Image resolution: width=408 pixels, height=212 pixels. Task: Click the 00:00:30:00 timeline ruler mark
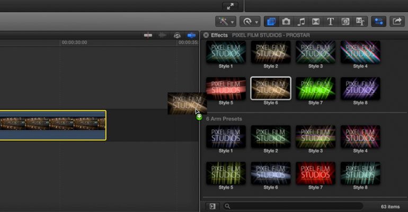pos(74,42)
